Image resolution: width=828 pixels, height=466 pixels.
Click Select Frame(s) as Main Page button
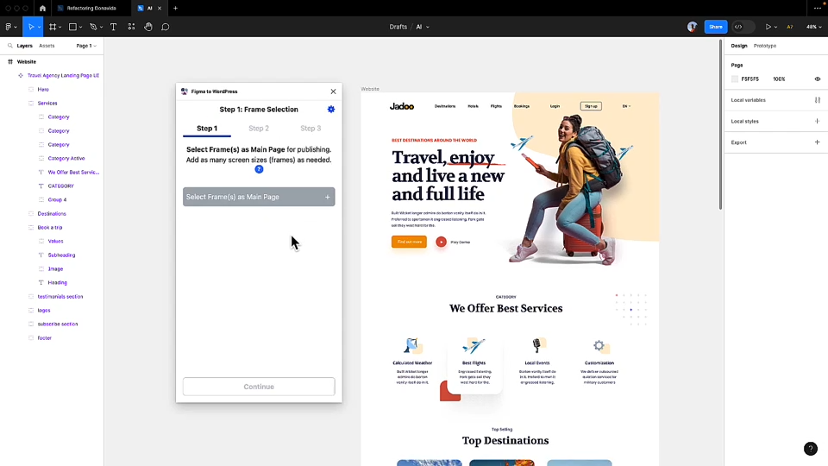pyautogui.click(x=259, y=197)
